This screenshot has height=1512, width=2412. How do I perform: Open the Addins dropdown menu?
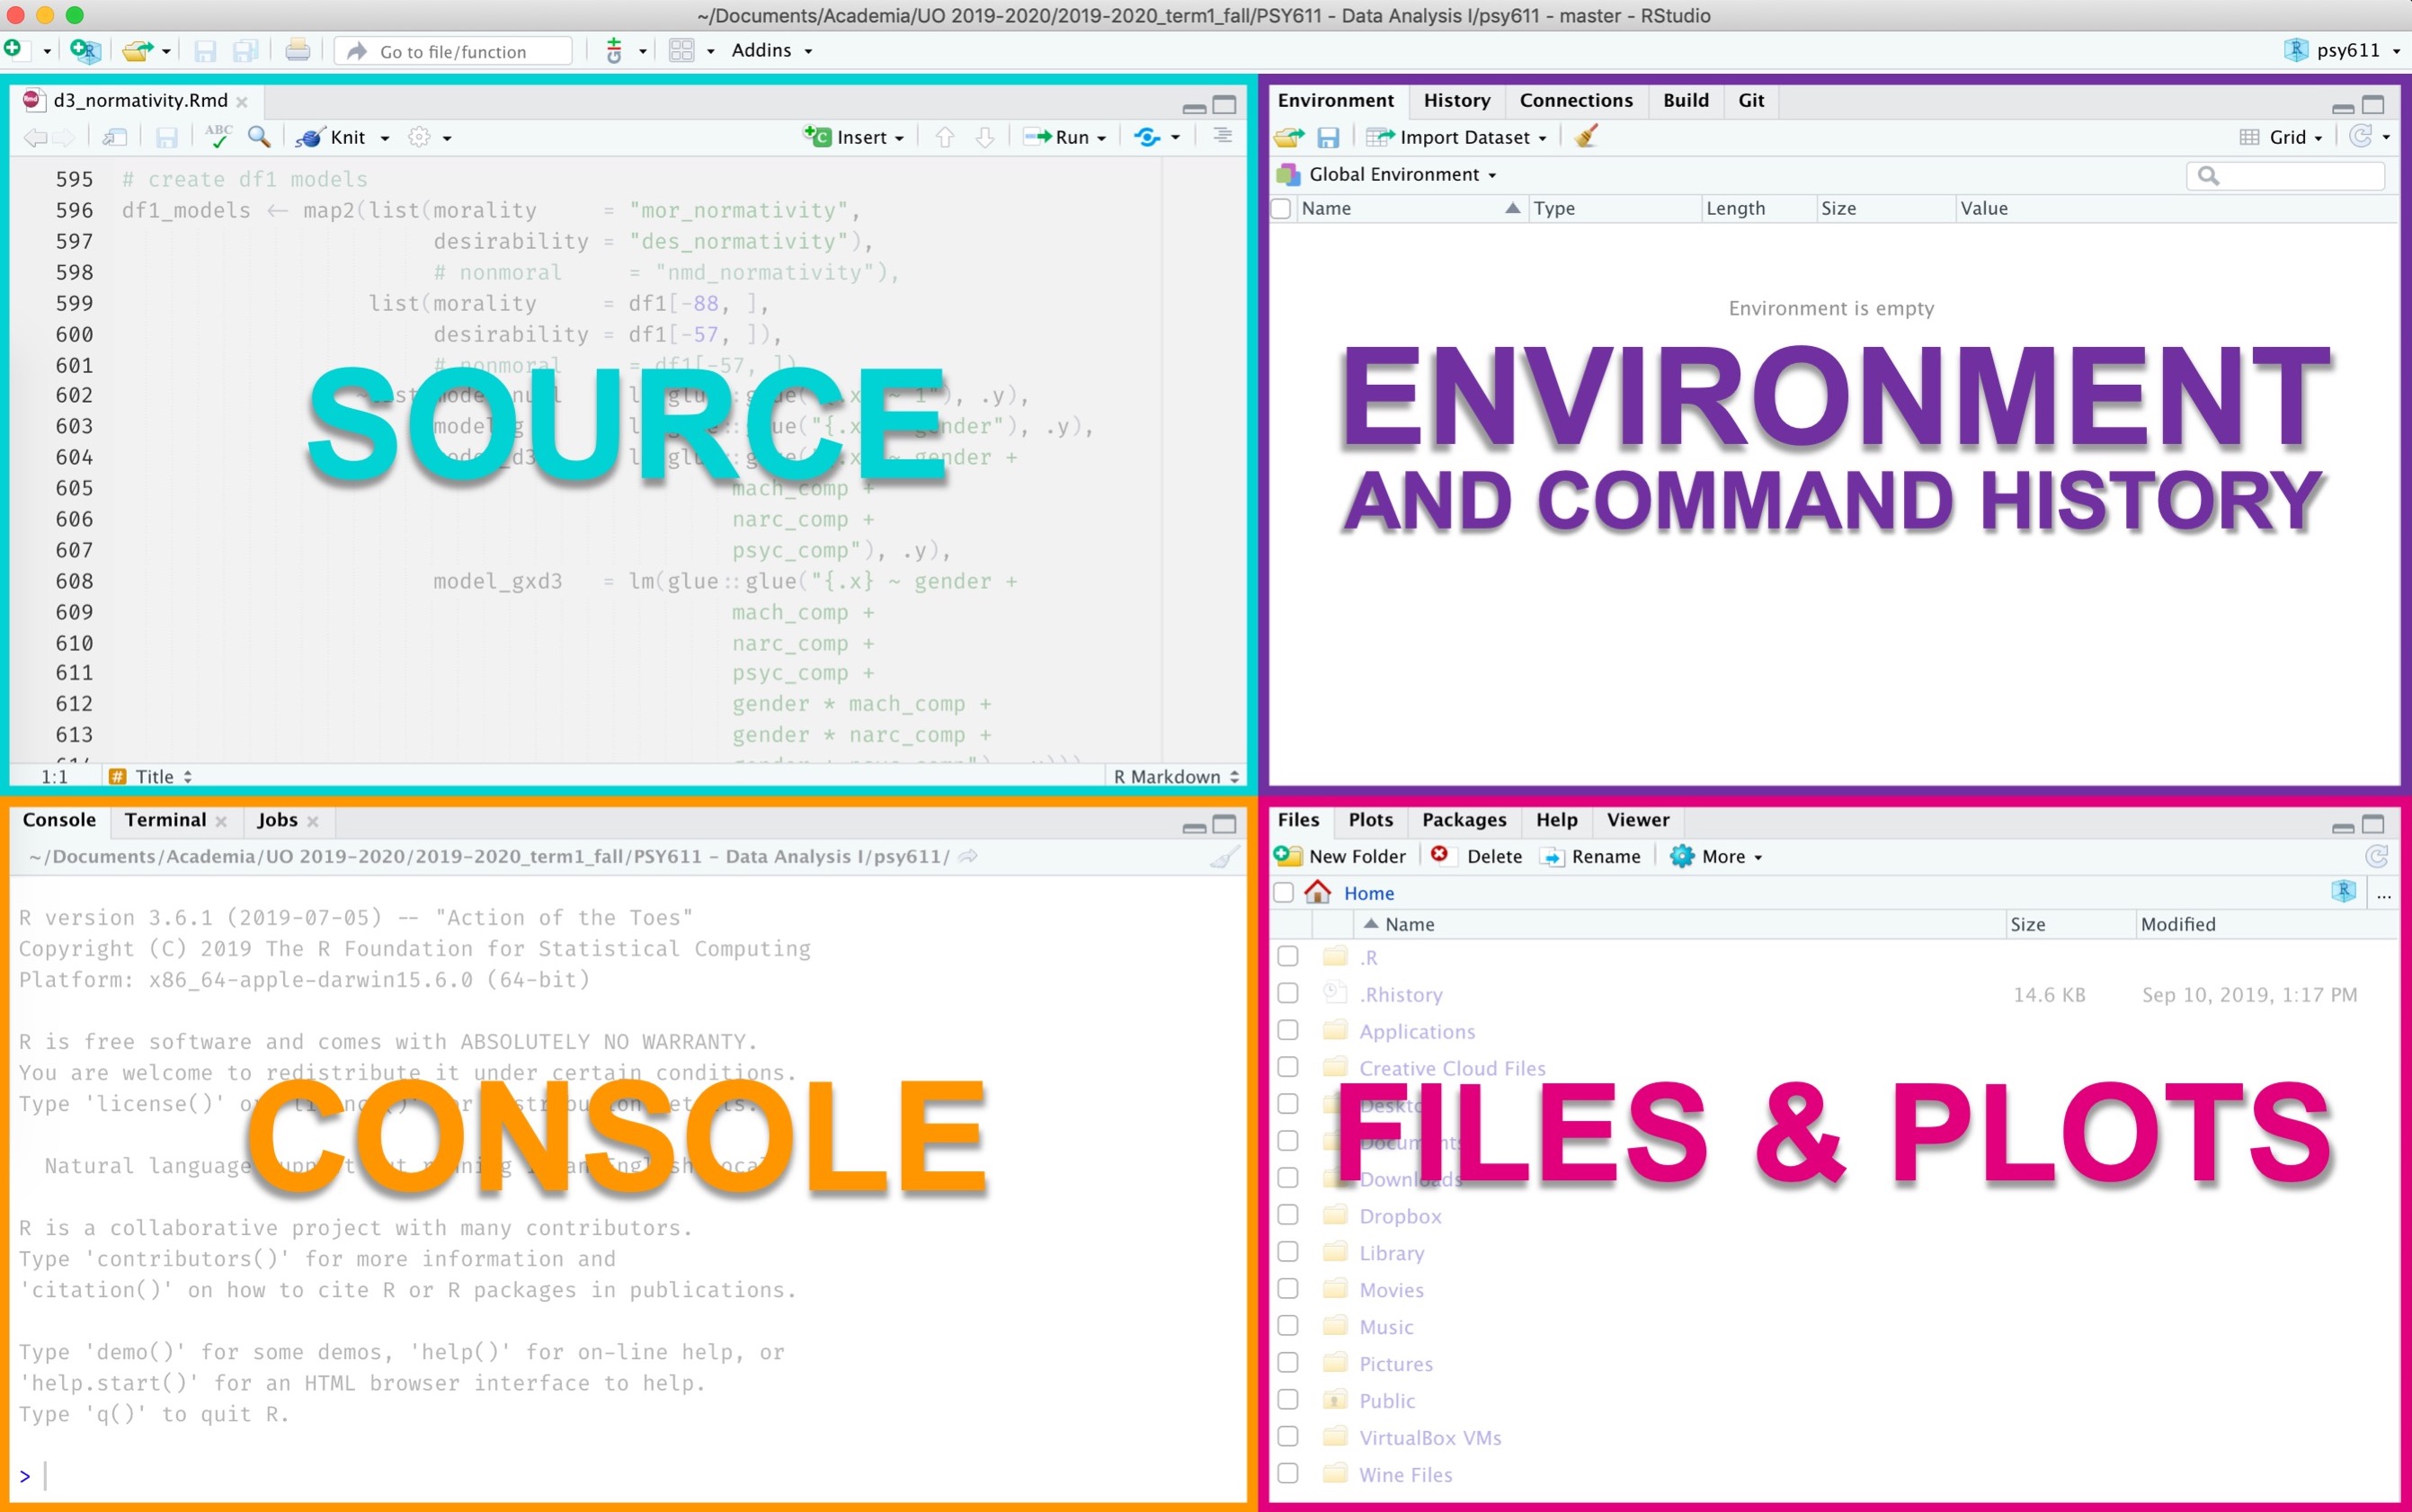click(771, 50)
